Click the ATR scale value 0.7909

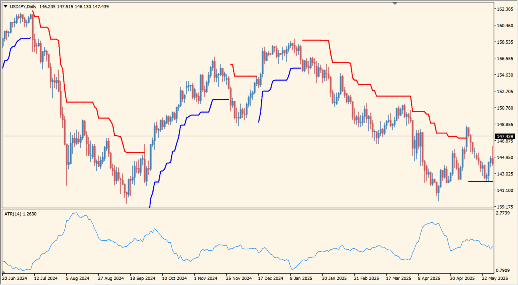pos(503,271)
